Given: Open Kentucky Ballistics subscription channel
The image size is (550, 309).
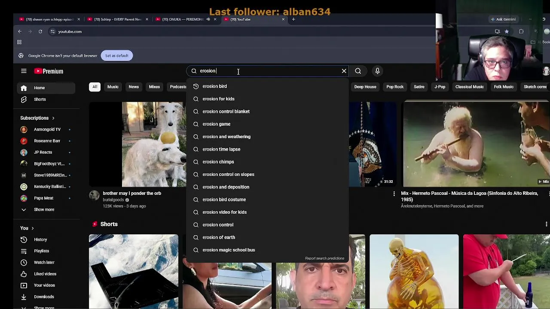Looking at the screenshot, I should pyautogui.click(x=46, y=187).
